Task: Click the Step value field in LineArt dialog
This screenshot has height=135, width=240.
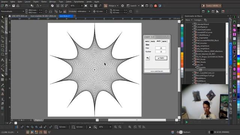Action: click(160, 48)
